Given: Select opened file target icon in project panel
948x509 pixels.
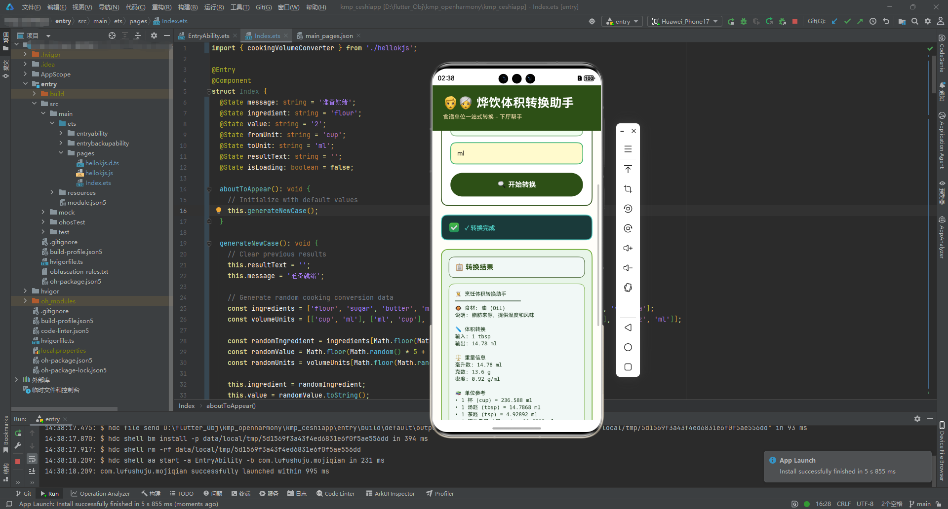Looking at the screenshot, I should point(112,36).
